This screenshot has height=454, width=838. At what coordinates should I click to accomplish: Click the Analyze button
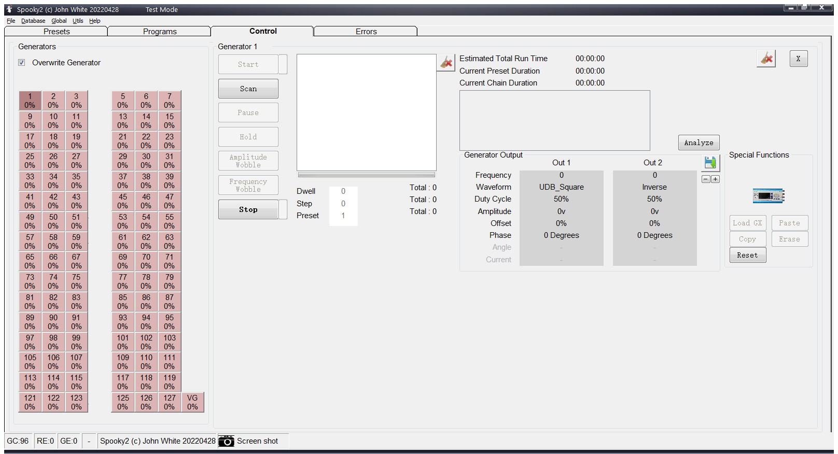coord(698,143)
